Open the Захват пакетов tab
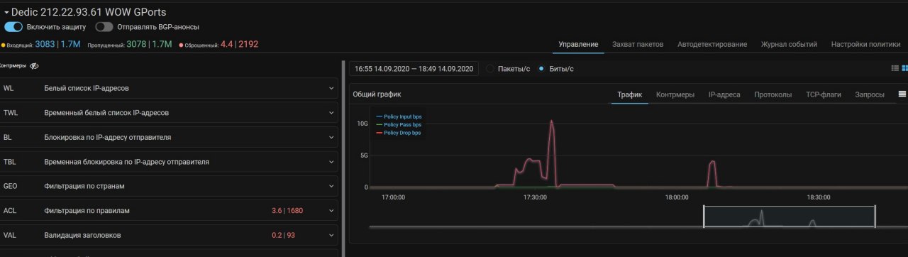The height and width of the screenshot is (257, 908). coord(638,44)
